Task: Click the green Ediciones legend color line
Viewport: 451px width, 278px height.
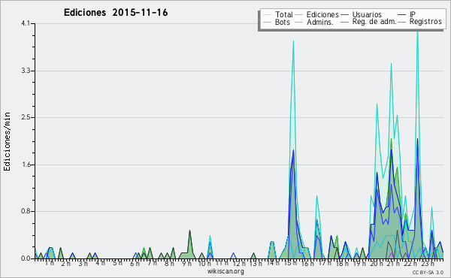Action: pos(299,15)
